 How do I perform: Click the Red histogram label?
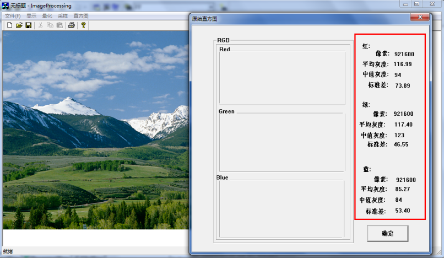tap(225, 49)
